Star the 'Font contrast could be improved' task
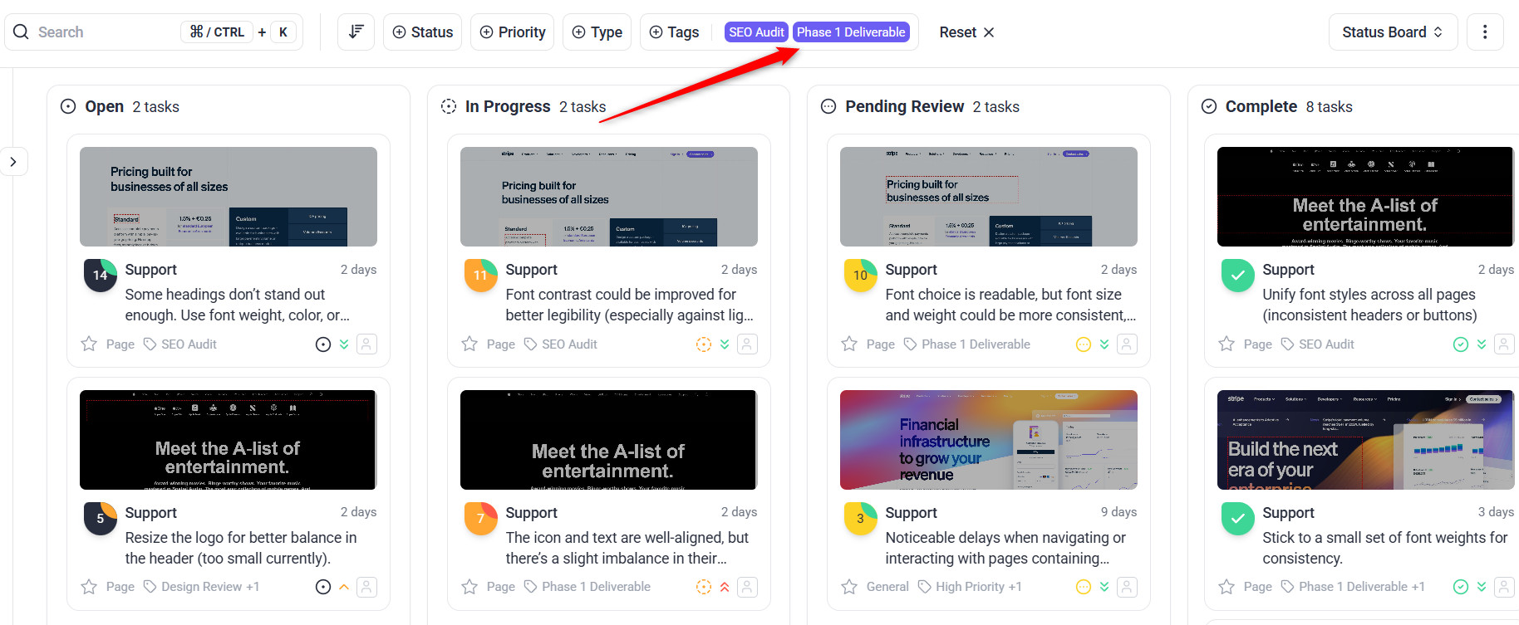Screen dimensions: 1519x625 tap(469, 344)
